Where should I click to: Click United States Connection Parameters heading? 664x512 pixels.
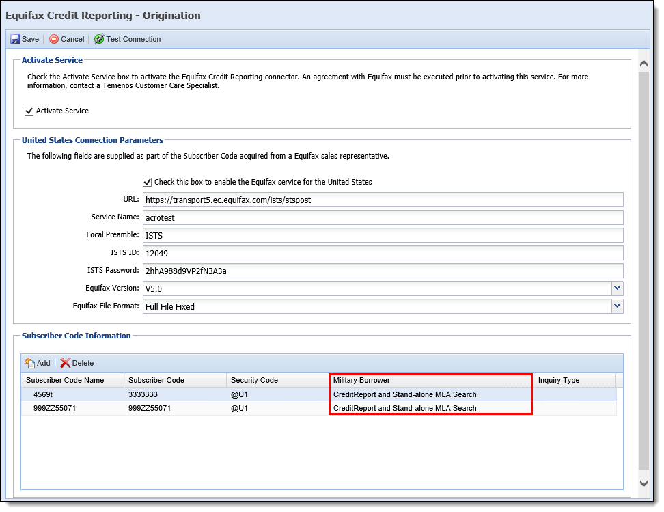point(92,140)
